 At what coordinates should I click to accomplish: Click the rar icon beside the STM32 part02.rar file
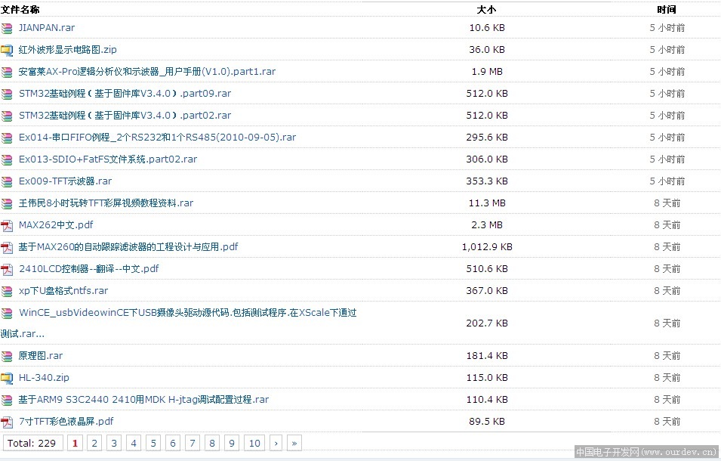pos(7,116)
